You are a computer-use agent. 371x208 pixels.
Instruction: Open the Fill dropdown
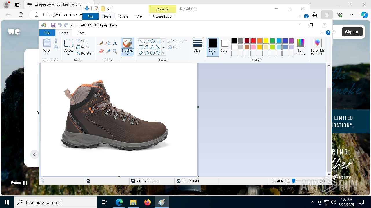pos(174,47)
